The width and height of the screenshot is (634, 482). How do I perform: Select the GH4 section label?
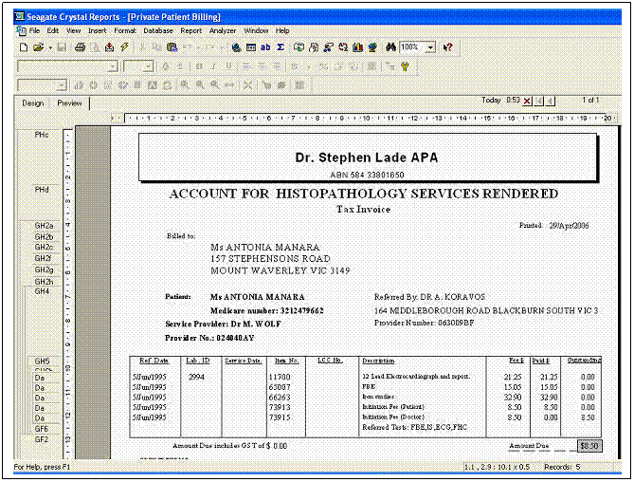click(x=42, y=291)
